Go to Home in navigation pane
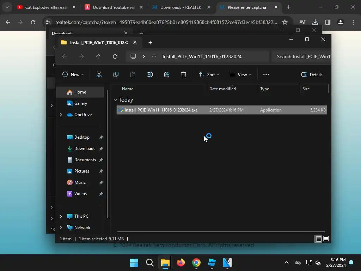This screenshot has width=361, height=271. [x=80, y=92]
